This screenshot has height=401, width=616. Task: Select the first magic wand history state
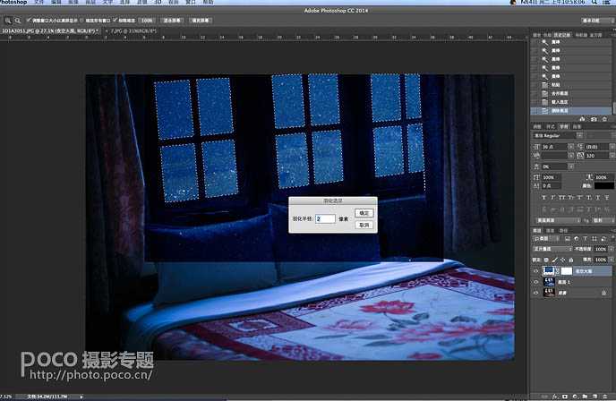[x=571, y=42]
